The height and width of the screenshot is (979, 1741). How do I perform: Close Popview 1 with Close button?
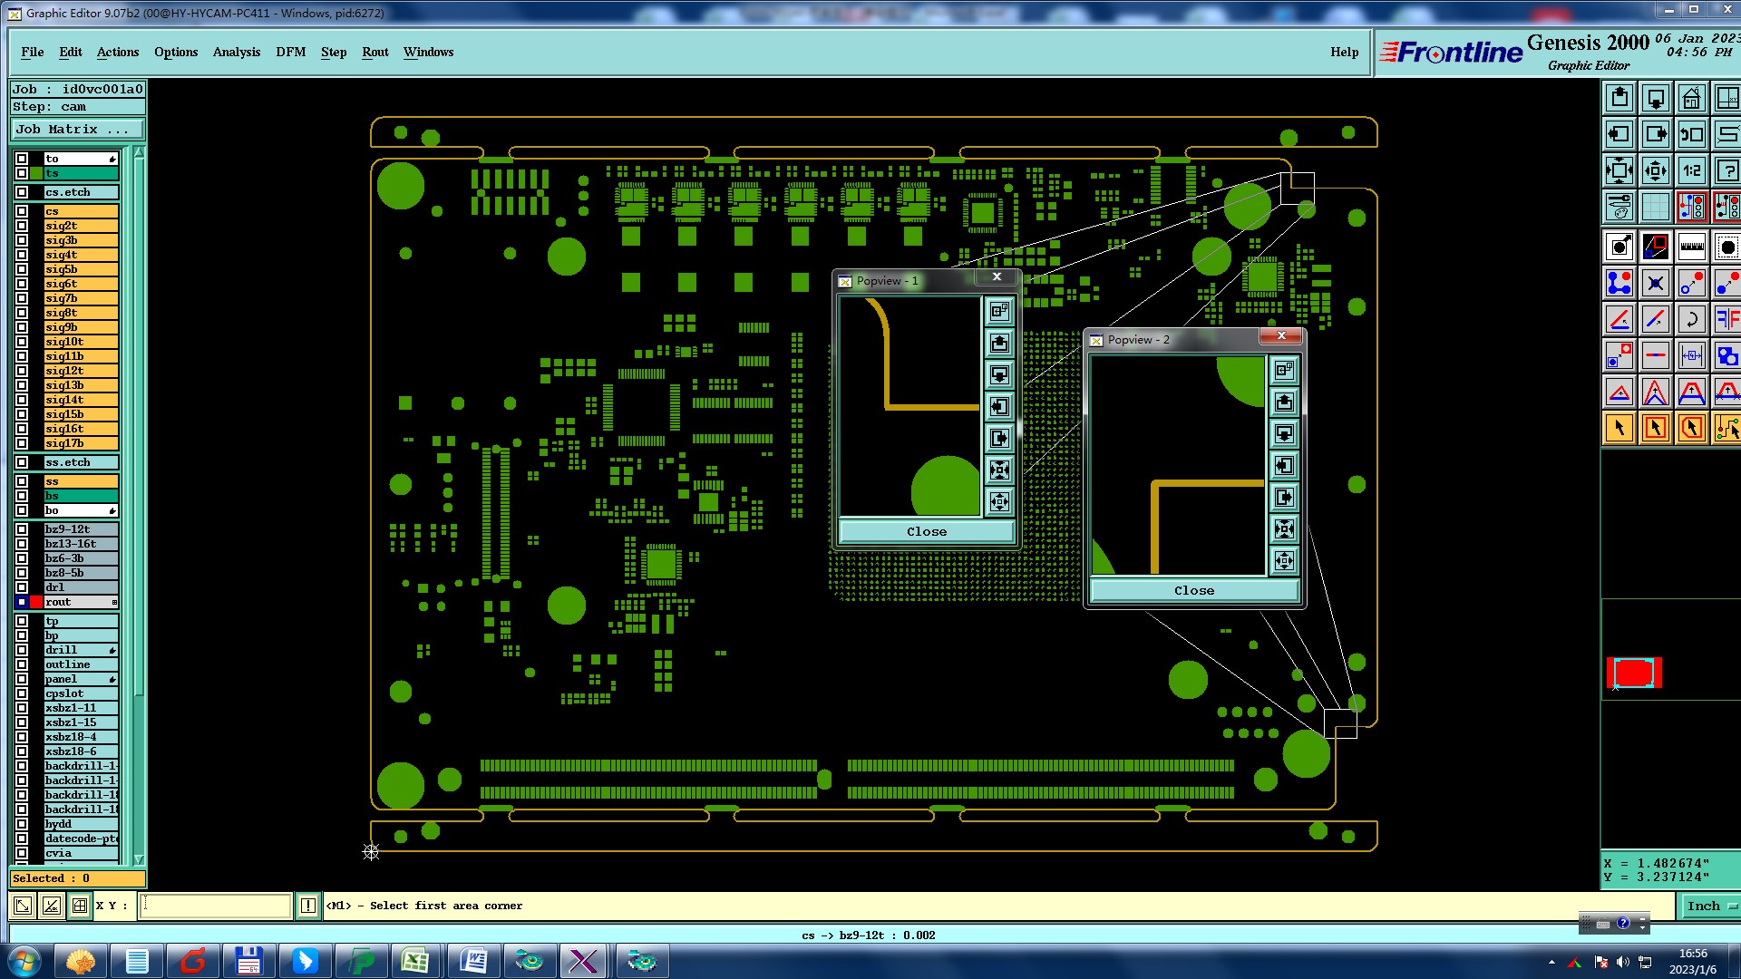(x=926, y=531)
